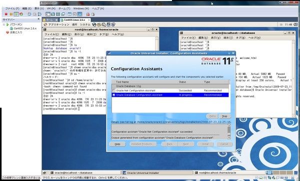Collapse the パワーオン tree node
The height and width of the screenshot is (181, 300).
point(4,24)
